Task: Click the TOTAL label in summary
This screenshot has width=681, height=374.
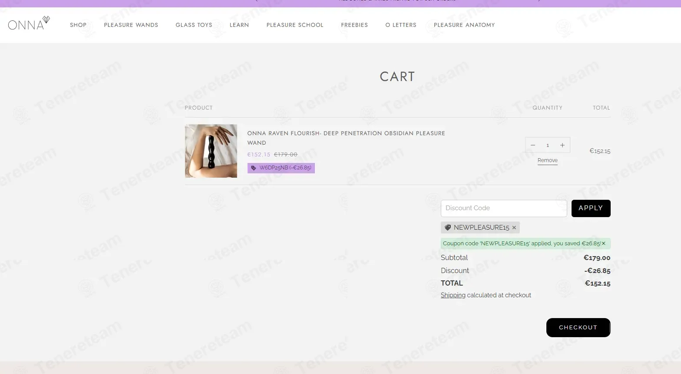Action: tap(452, 283)
